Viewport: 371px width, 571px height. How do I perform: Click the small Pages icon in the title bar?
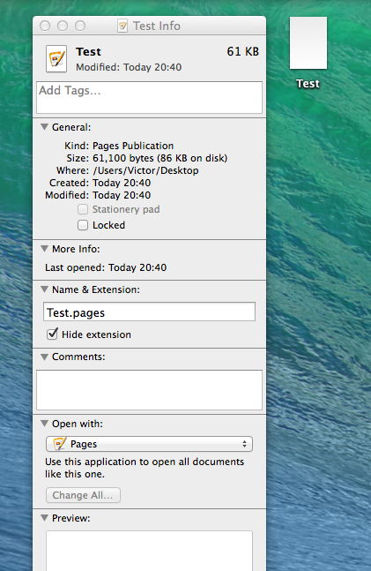[122, 26]
